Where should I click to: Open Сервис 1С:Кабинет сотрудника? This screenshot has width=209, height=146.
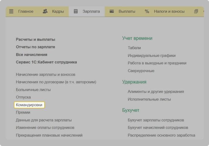click(46, 62)
